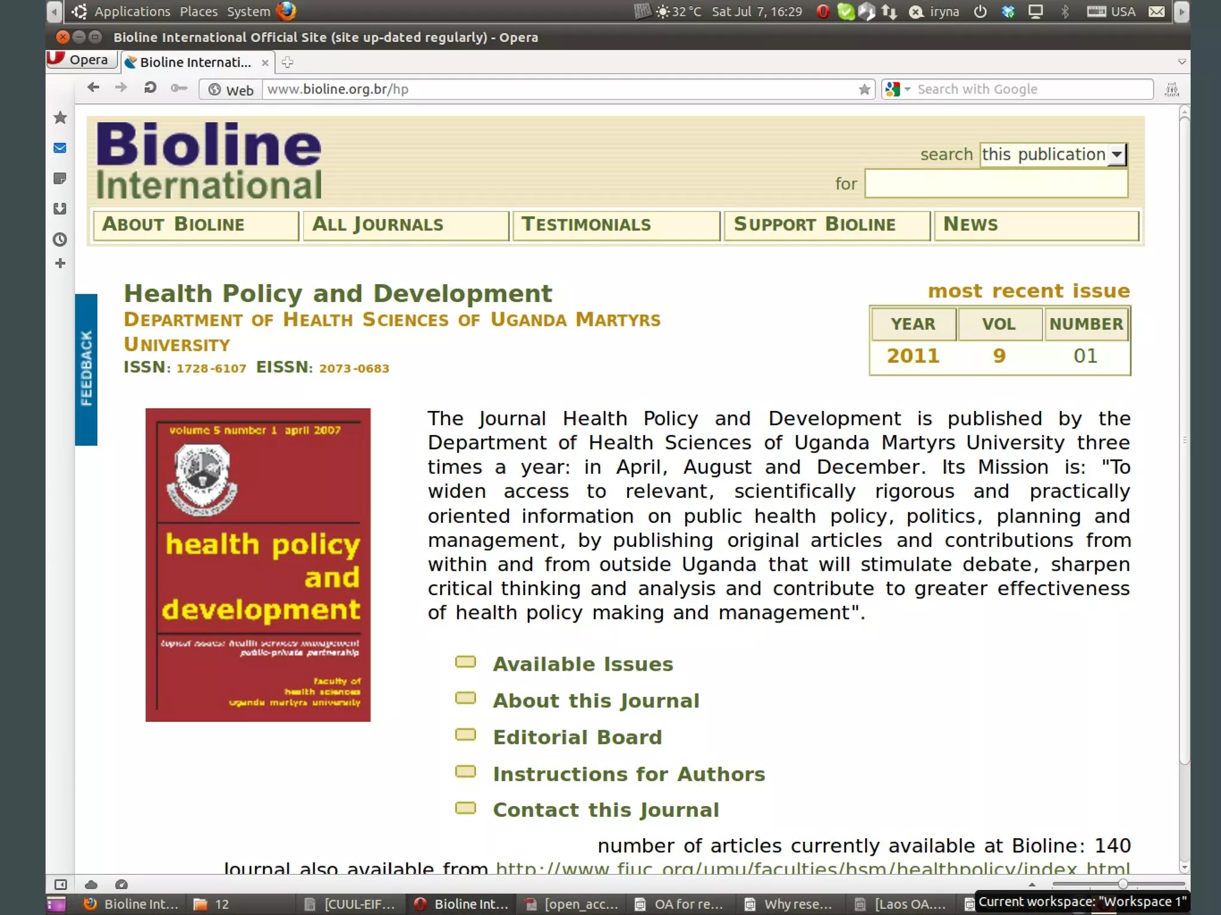The height and width of the screenshot is (915, 1221).
Task: Click the reload page icon
Action: coord(150,88)
